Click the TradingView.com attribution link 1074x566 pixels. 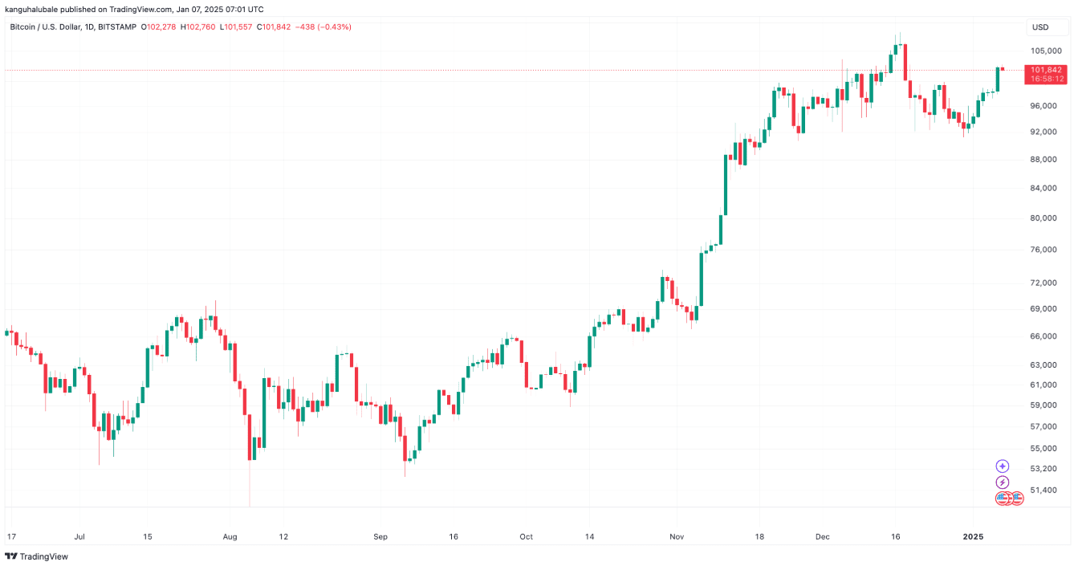pyautogui.click(x=143, y=10)
